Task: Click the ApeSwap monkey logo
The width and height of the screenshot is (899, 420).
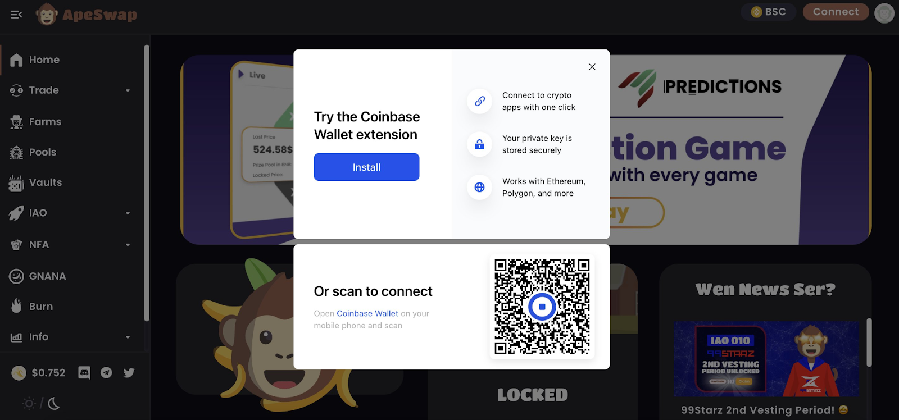Action: (46, 14)
